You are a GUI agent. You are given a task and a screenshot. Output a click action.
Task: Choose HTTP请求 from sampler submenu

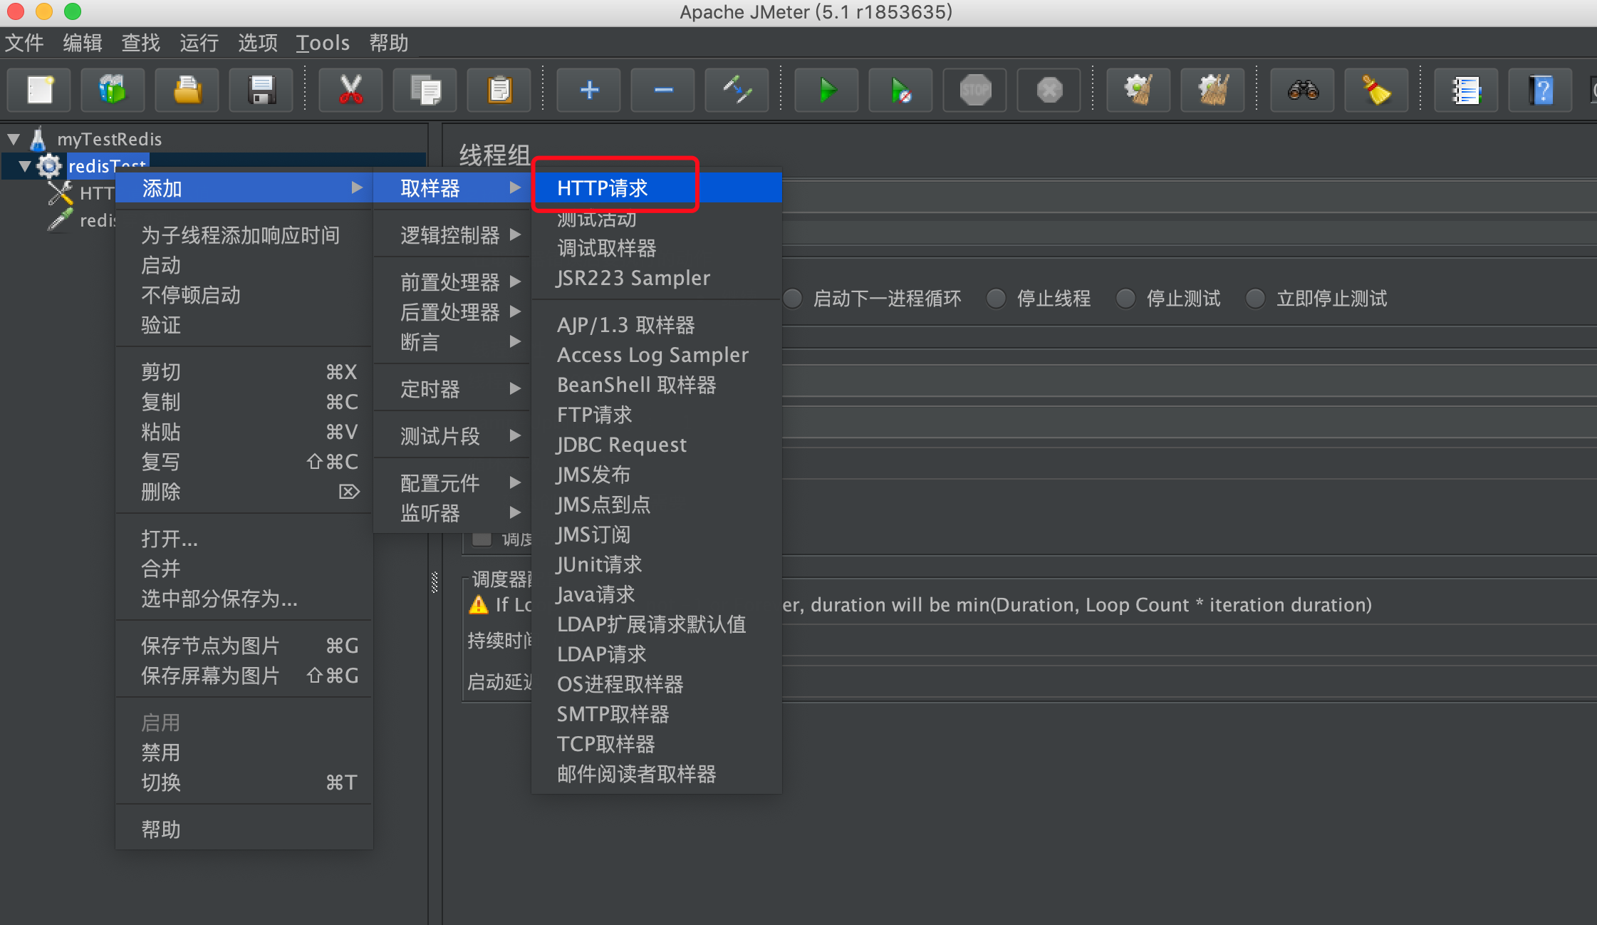coord(603,188)
